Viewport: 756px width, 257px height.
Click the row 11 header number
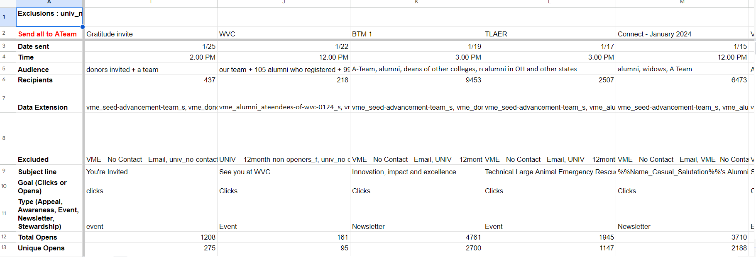(4, 214)
